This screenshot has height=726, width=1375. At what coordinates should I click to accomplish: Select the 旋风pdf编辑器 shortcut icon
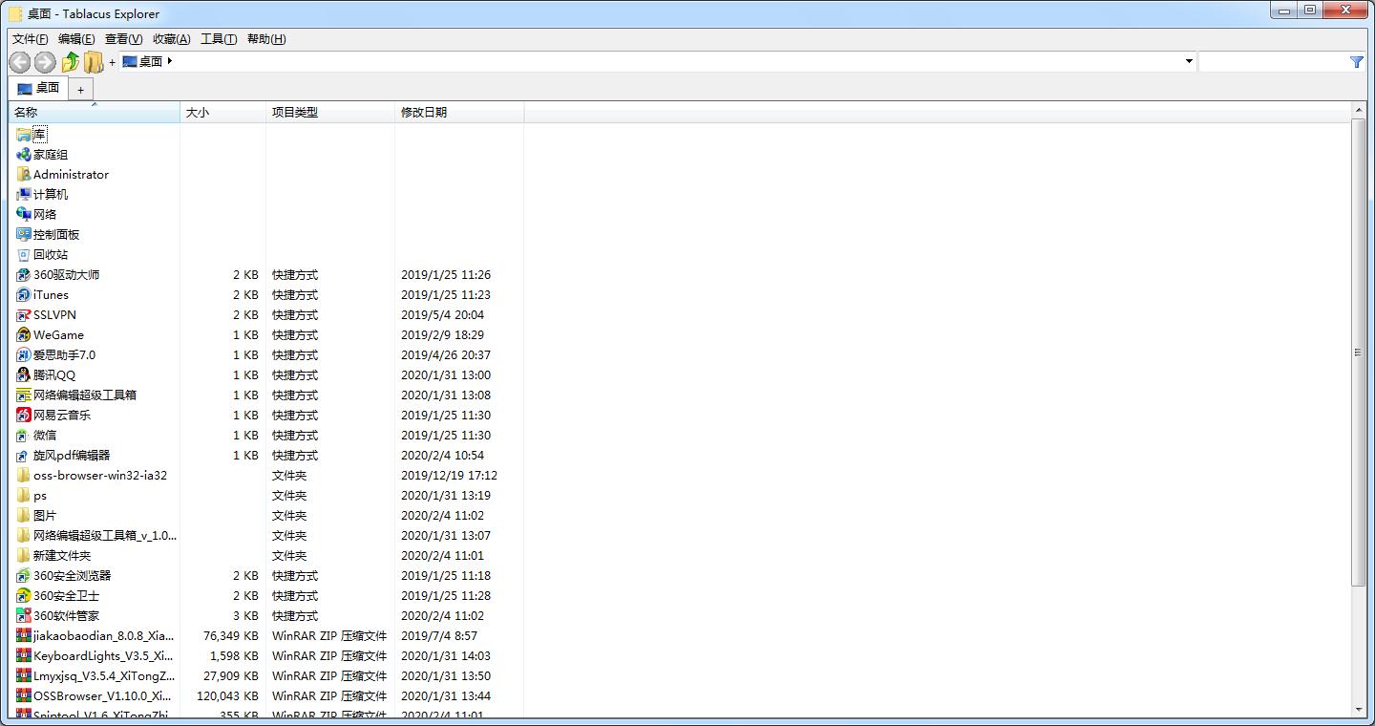24,456
